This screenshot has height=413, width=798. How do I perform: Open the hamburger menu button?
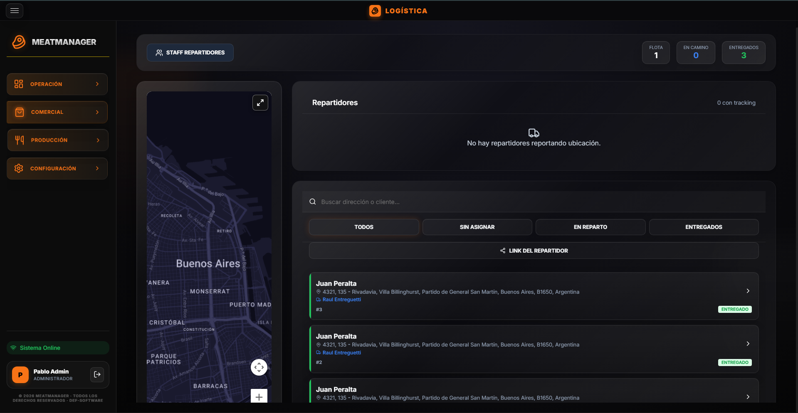15,10
